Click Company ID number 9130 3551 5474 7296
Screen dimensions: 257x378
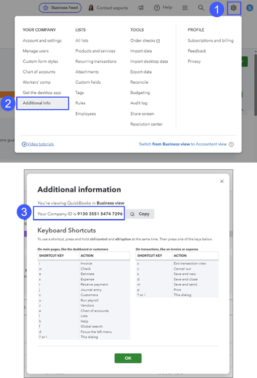(x=100, y=214)
